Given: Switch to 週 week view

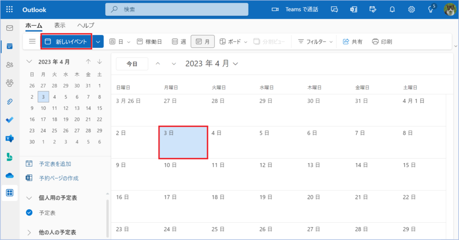Looking at the screenshot, I should 179,42.
